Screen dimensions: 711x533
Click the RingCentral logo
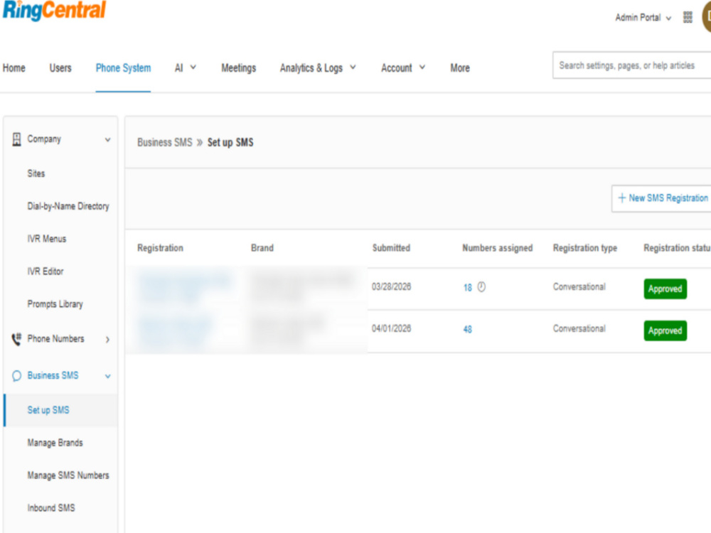[55, 10]
